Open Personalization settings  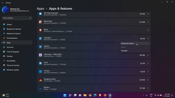(17, 38)
